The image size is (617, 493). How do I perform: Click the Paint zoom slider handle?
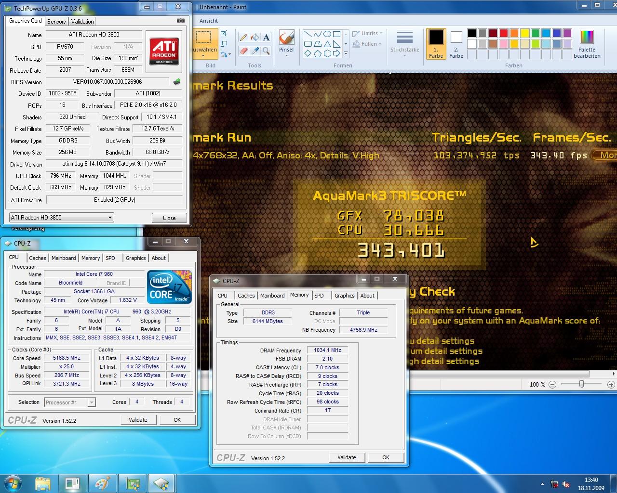582,384
